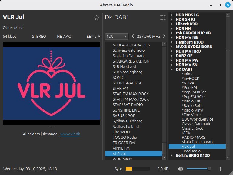Adjust the volume slider

tap(198, 169)
